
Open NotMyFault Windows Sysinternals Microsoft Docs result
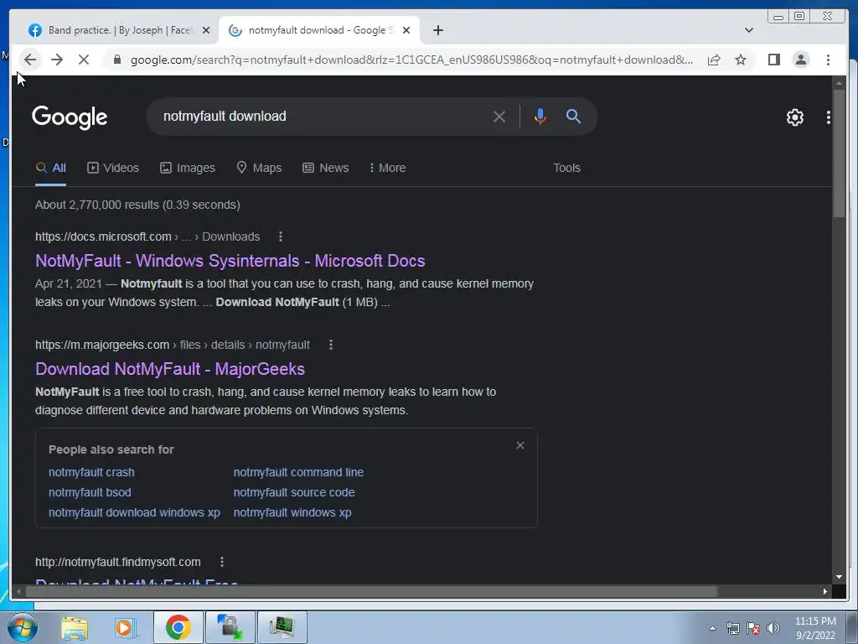(230, 261)
